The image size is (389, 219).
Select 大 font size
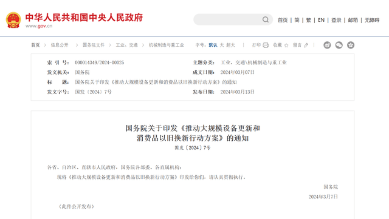tap(222, 45)
